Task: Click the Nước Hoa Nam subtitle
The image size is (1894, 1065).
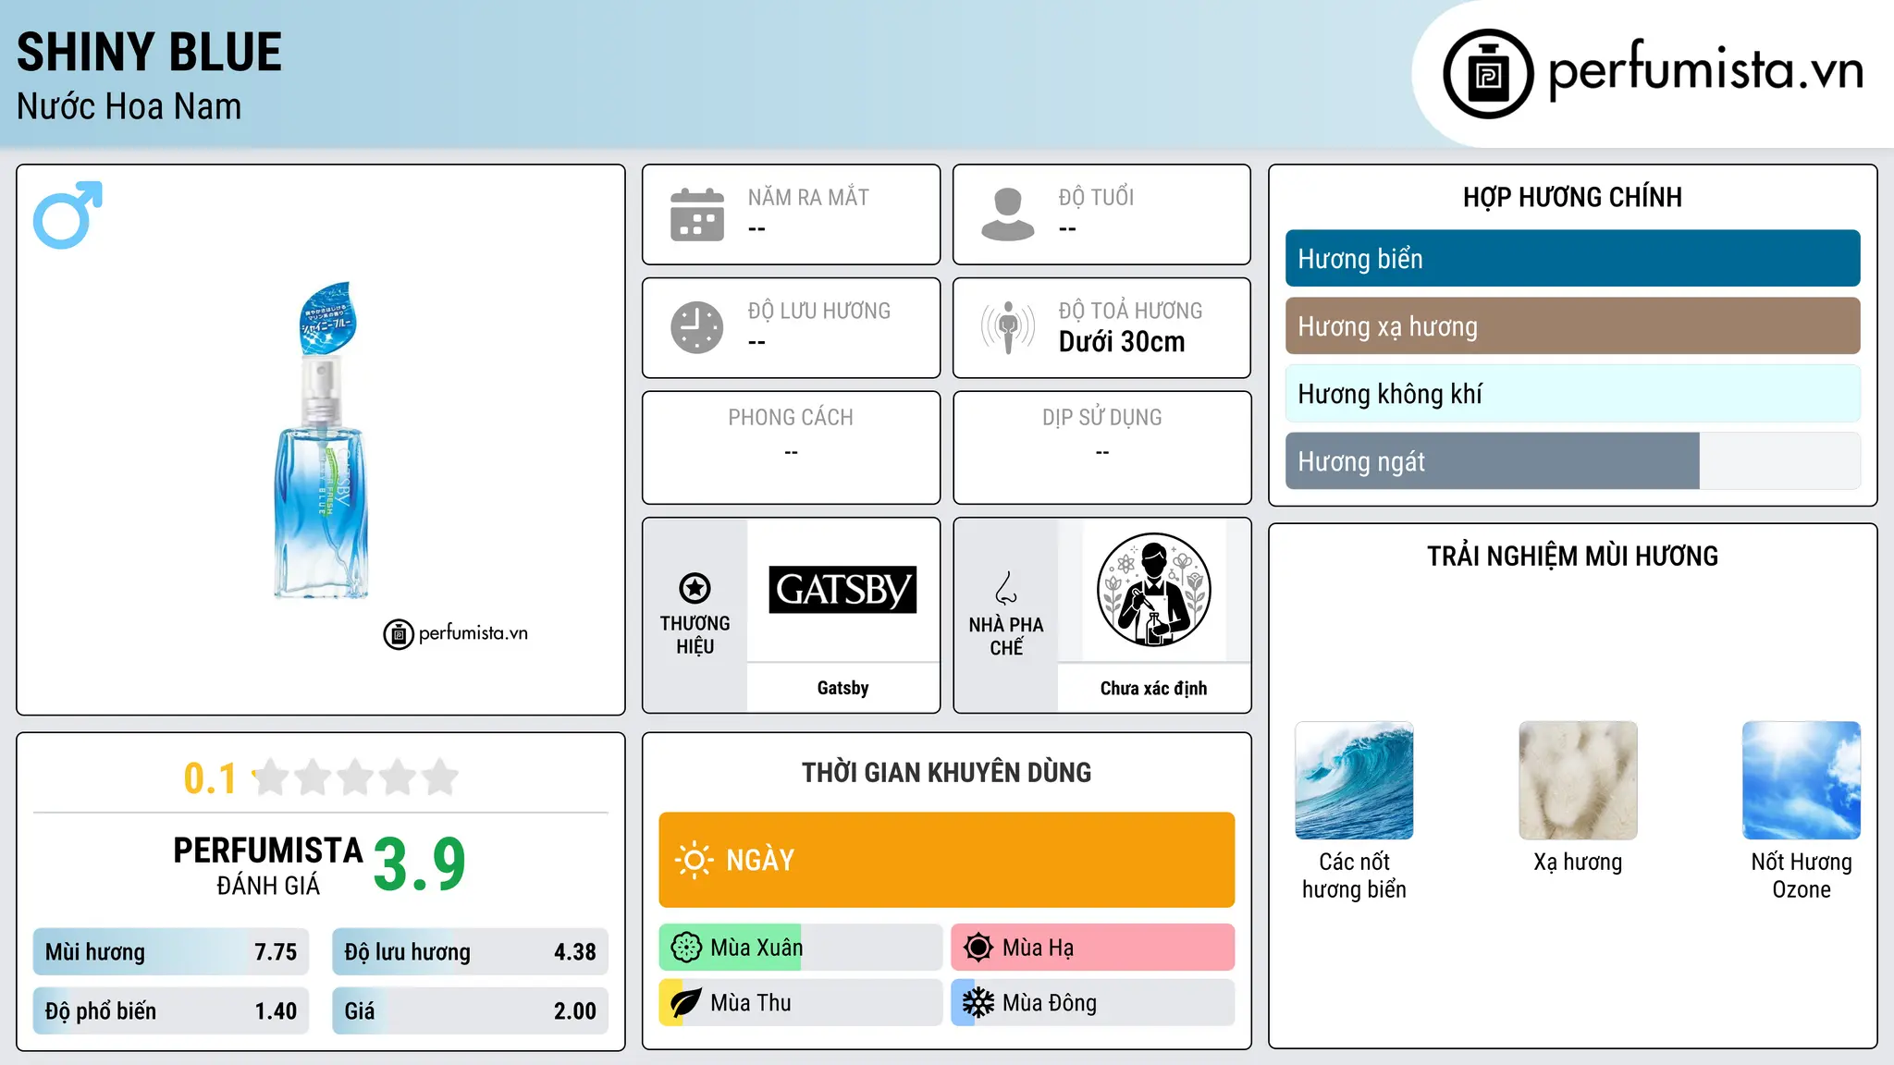Action: tap(129, 106)
